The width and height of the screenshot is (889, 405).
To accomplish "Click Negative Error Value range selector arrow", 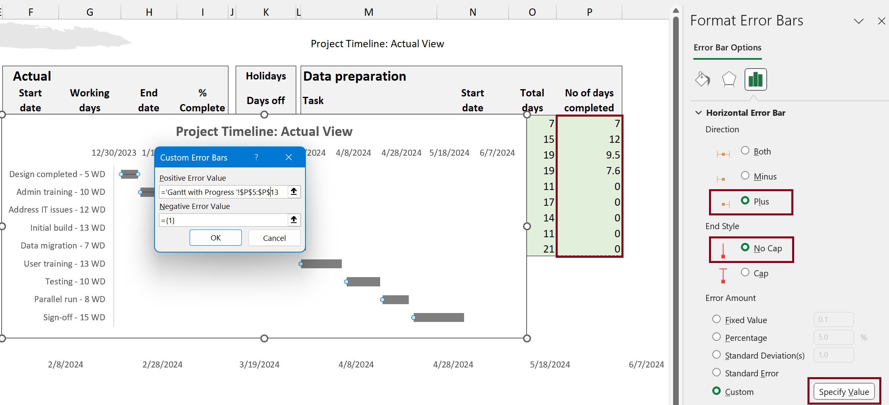I will (294, 220).
